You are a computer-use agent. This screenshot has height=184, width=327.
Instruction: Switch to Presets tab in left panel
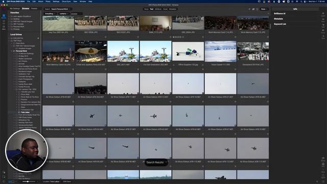pos(34,9)
